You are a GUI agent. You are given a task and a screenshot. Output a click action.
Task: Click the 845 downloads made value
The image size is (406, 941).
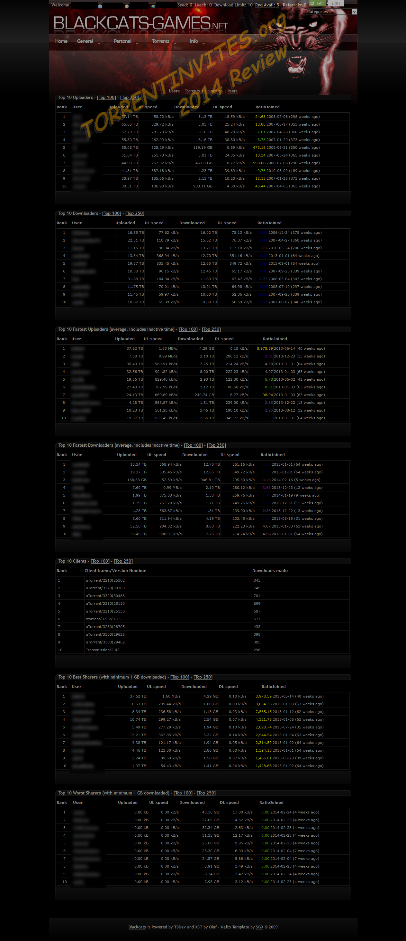(x=257, y=580)
